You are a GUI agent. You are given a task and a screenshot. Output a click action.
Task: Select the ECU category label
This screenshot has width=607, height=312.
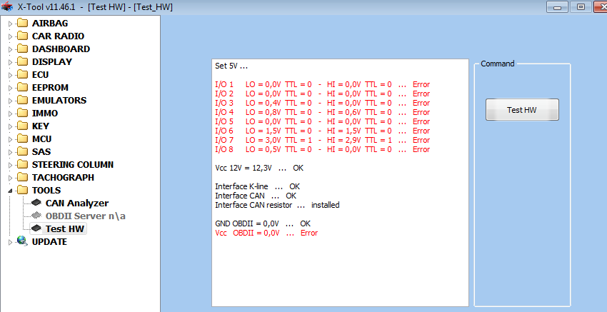[41, 74]
